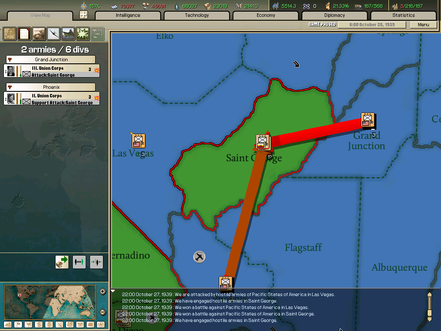Select the warship icon for naval units view
The width and height of the screenshot is (441, 331).
point(67,34)
